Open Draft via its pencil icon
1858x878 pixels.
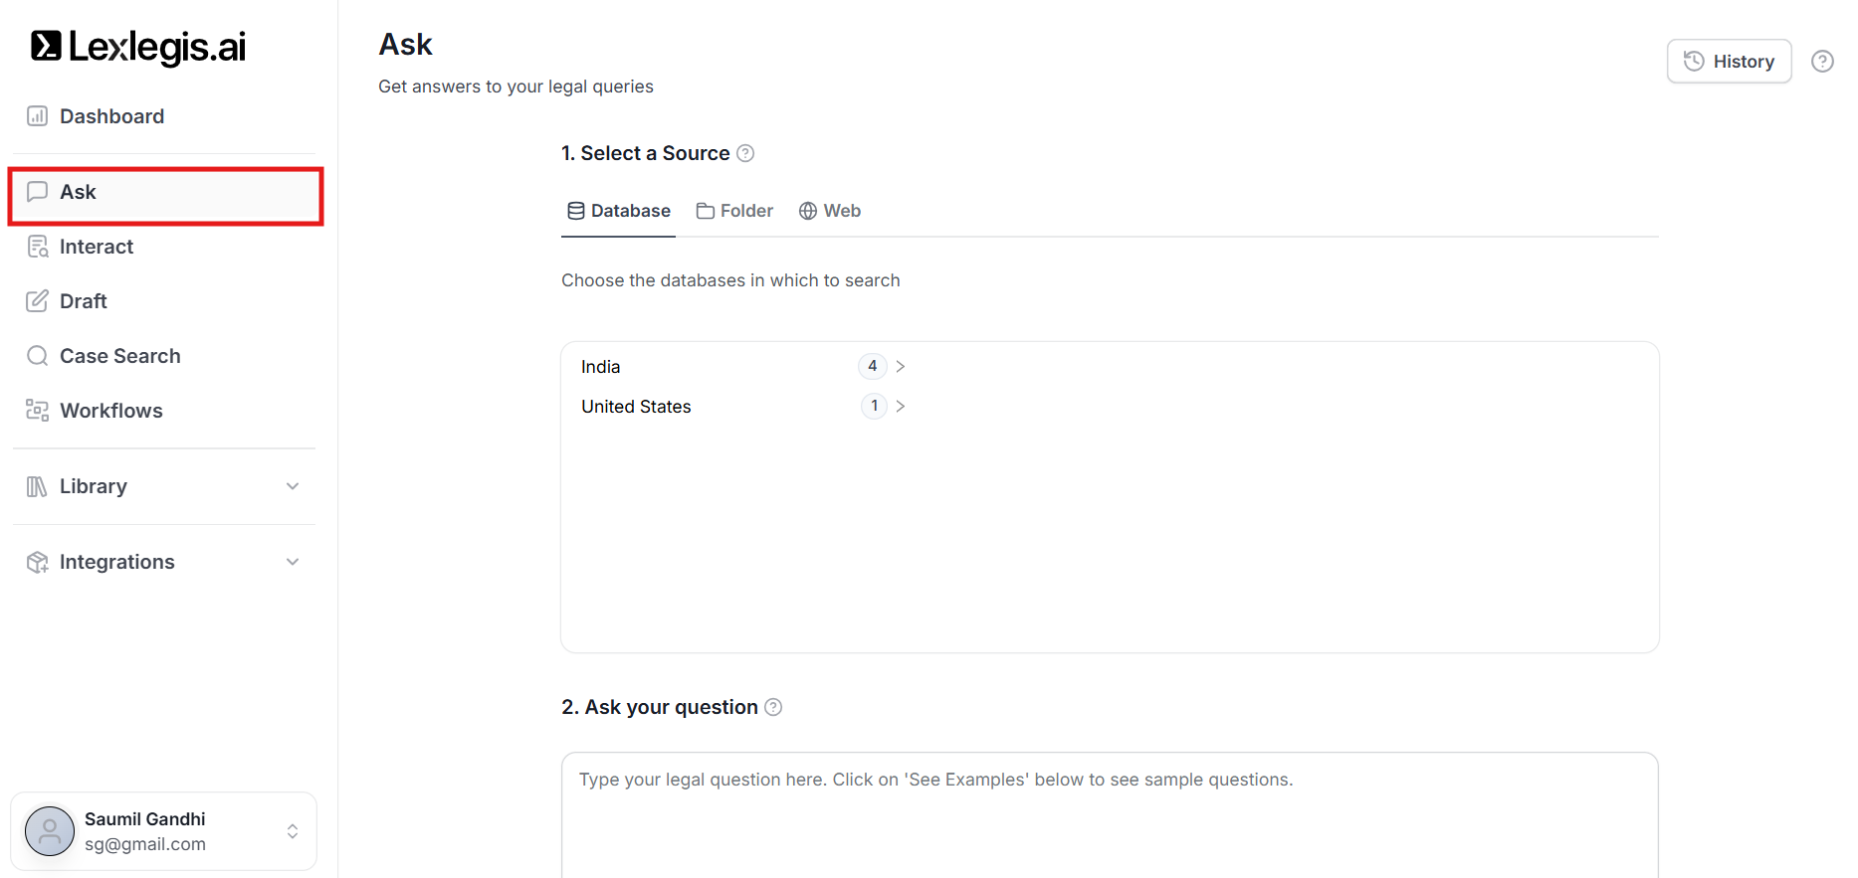click(x=37, y=301)
